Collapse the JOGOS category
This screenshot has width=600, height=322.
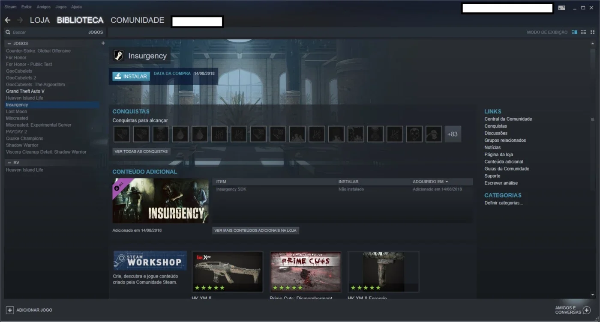click(x=9, y=44)
